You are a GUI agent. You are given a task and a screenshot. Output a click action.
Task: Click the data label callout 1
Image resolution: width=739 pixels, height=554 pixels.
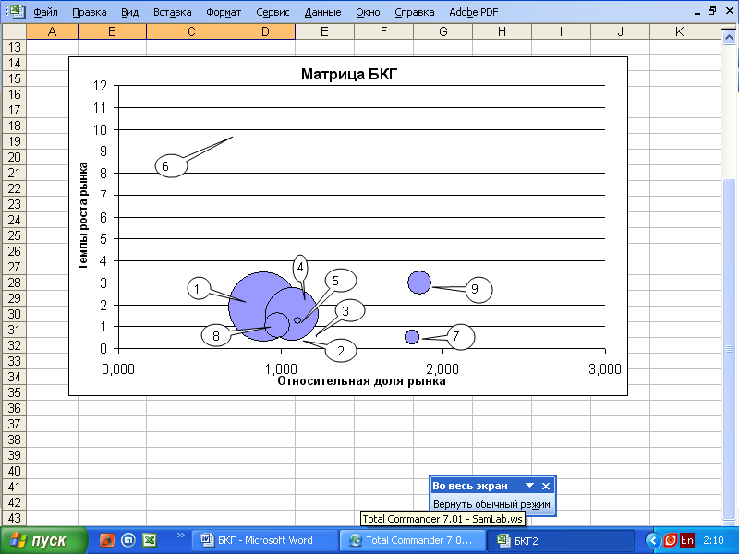coord(200,288)
